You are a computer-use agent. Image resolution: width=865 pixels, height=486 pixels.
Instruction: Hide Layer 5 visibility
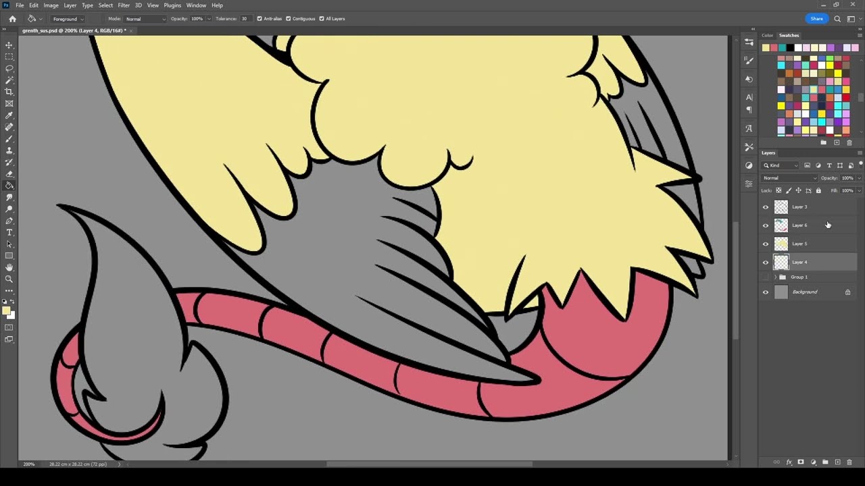766,244
